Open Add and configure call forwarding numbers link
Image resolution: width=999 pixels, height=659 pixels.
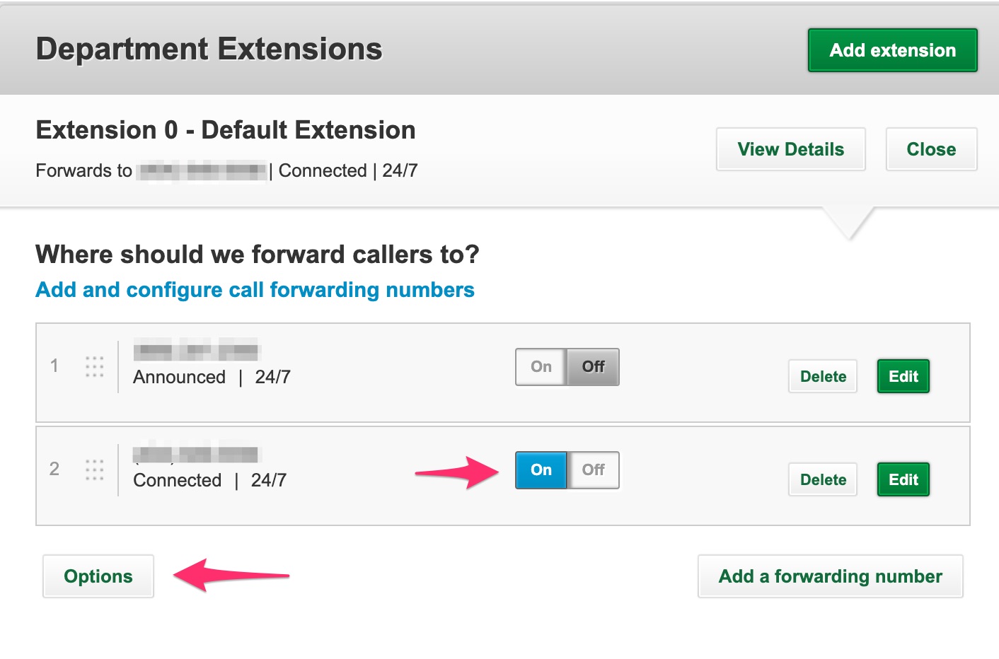click(x=255, y=290)
